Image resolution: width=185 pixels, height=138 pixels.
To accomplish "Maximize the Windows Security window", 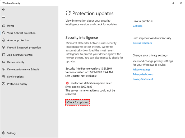I will (x=173, y=3).
